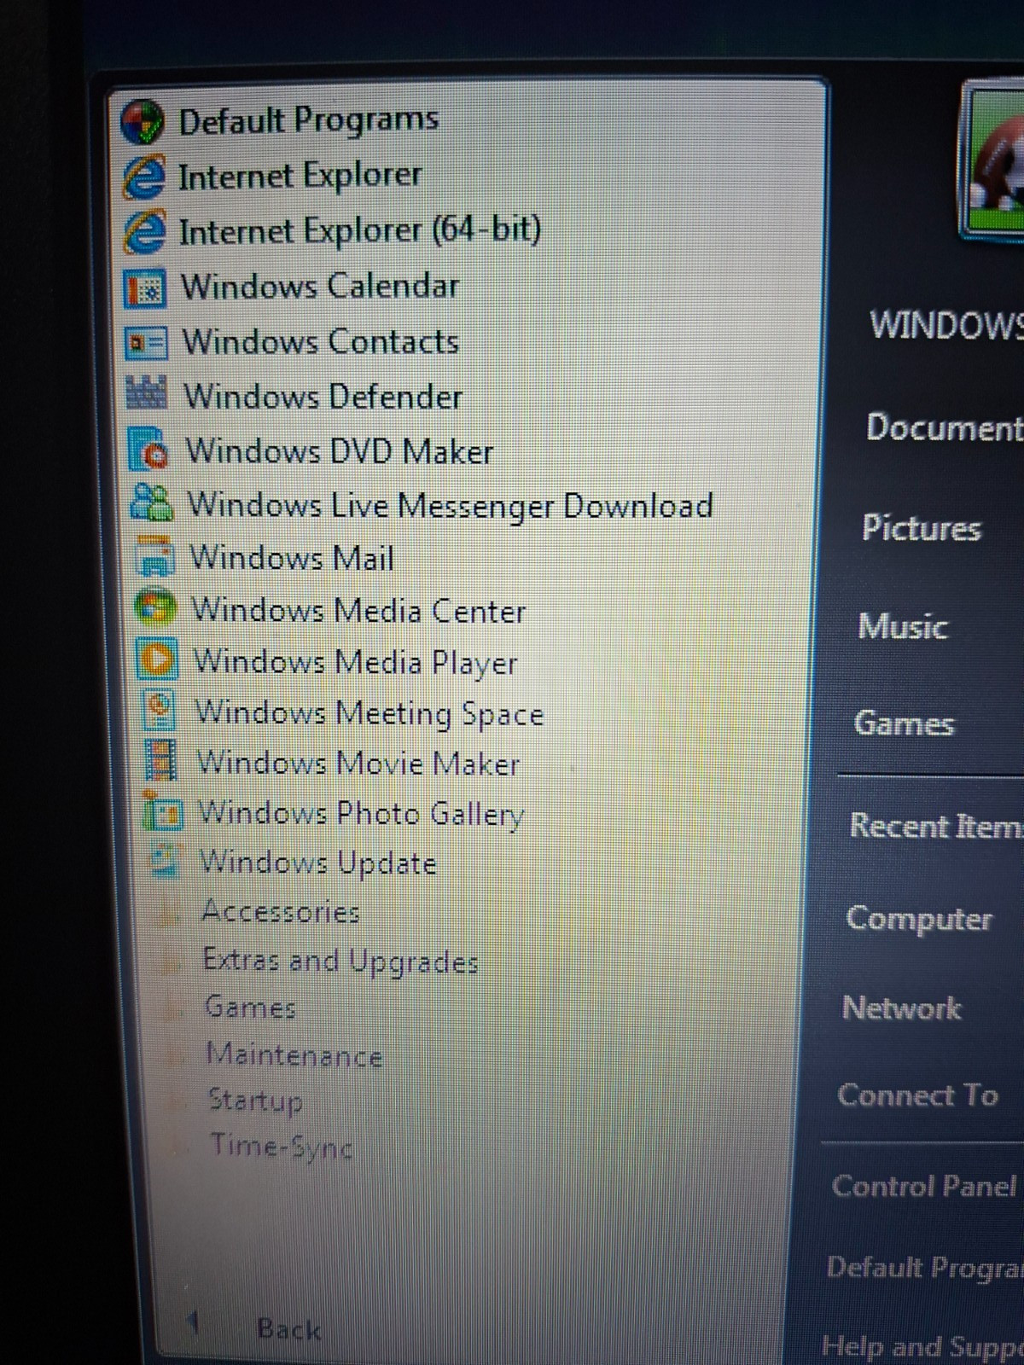Launch Windows Media Player label

point(356,663)
